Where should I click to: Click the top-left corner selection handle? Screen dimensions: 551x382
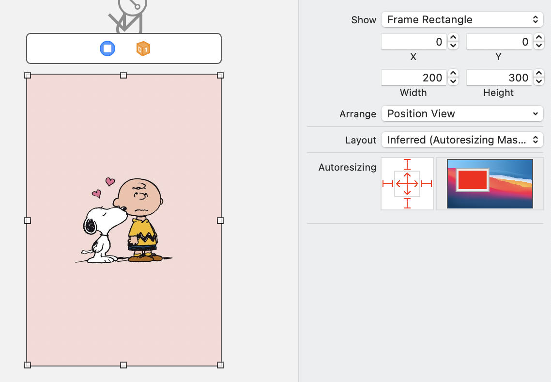point(28,75)
